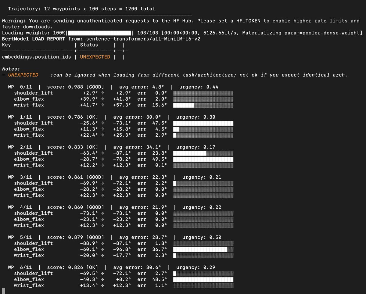
Task: Click 'avg error: 22.3°' text
Action: click(x=143, y=177)
